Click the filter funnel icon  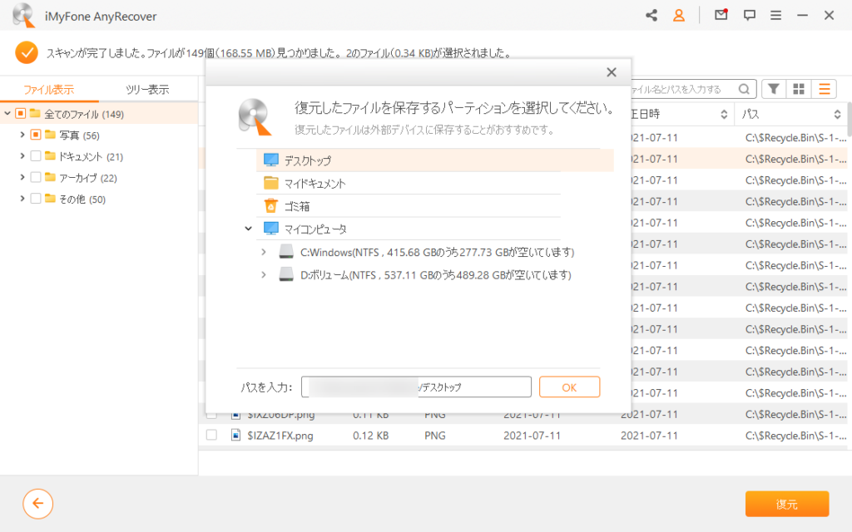(x=774, y=88)
